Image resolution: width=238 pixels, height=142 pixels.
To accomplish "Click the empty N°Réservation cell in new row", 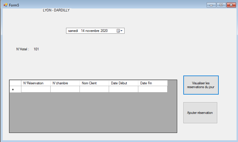I will click(36, 89).
